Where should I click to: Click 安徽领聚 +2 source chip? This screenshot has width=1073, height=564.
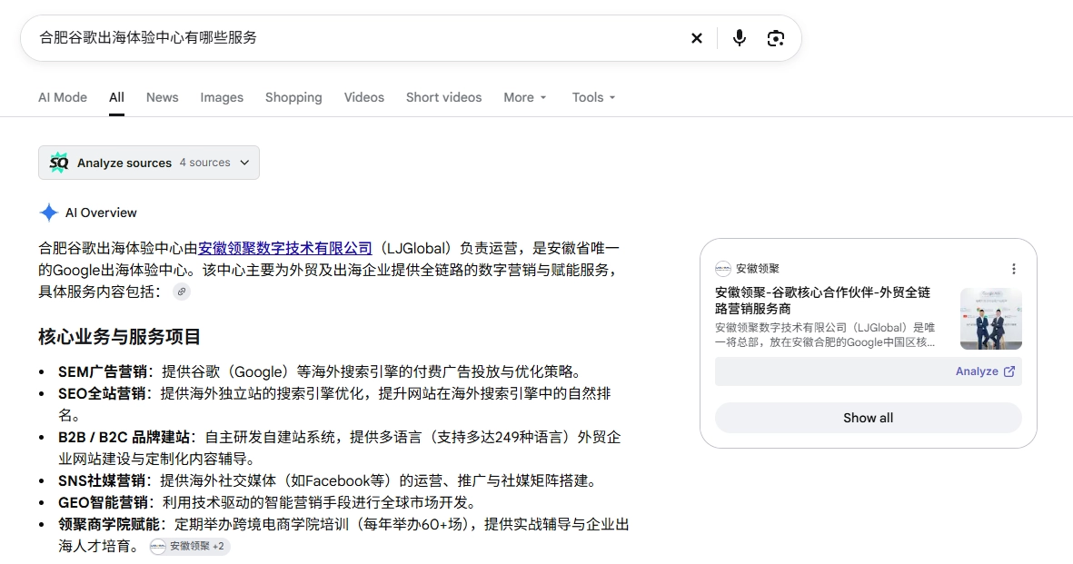pyautogui.click(x=190, y=546)
